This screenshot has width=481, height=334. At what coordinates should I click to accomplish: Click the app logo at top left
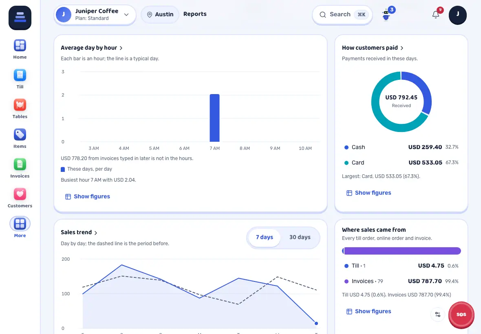pyautogui.click(x=20, y=18)
